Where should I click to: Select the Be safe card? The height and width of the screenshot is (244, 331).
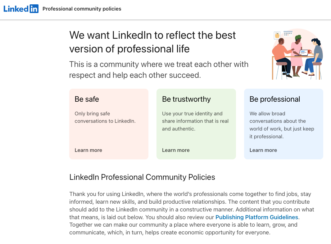click(x=109, y=124)
